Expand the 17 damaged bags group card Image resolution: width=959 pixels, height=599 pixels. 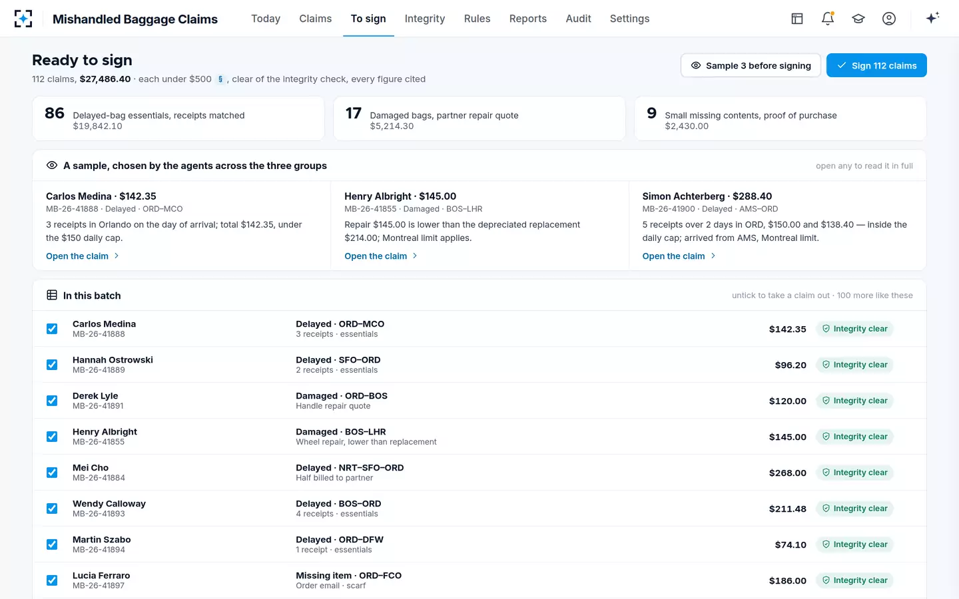pos(479,118)
